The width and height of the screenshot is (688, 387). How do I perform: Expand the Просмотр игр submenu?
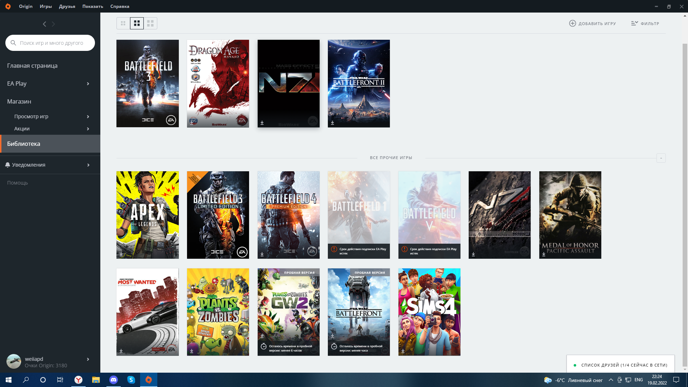pyautogui.click(x=88, y=116)
